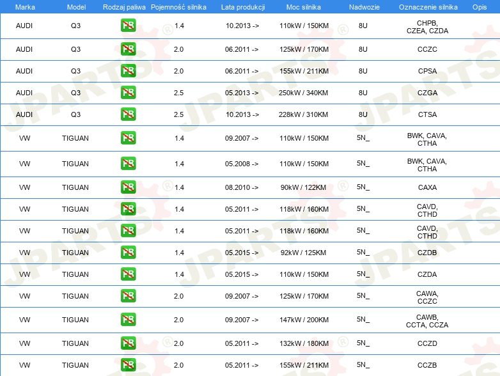Click the Moc silnika column header
The width and height of the screenshot is (500, 376).
pyautogui.click(x=304, y=6)
